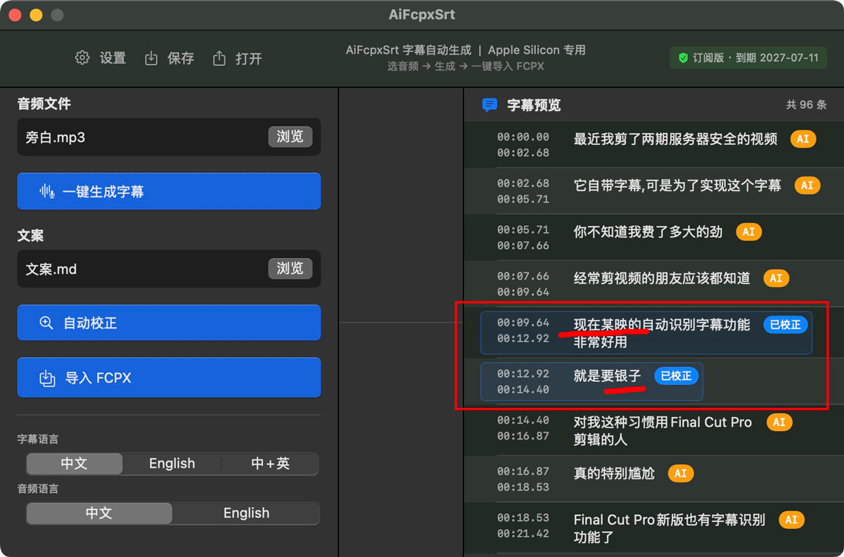
Task: Click timestamp 00:00.00
Action: point(523,137)
